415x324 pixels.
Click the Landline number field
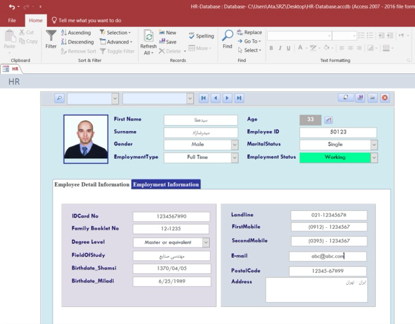tap(329, 215)
